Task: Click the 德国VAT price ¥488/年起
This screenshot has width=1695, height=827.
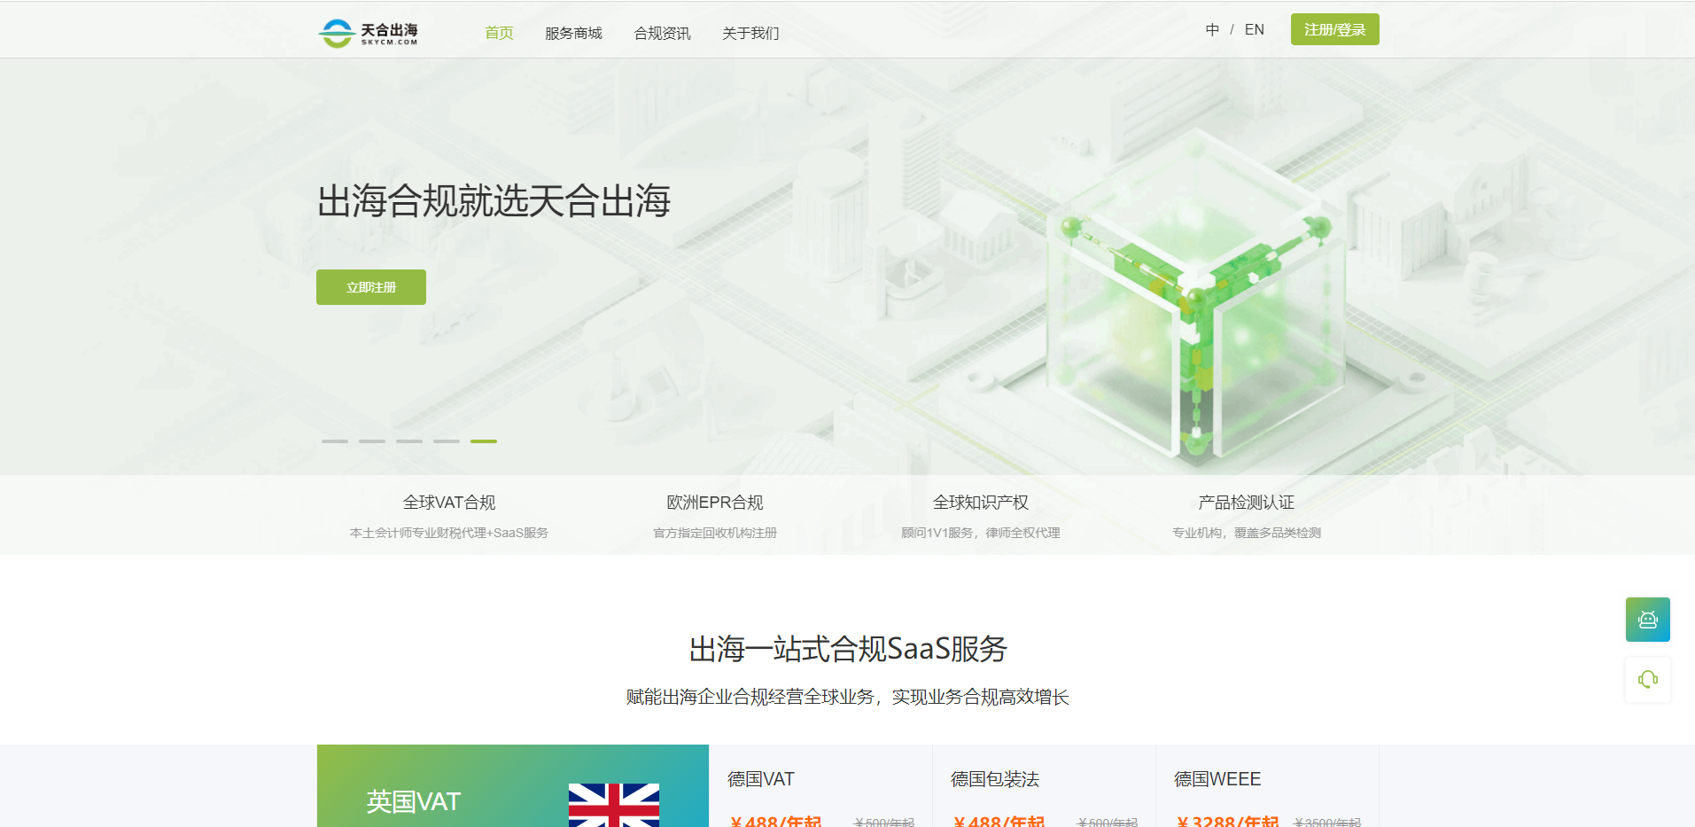Action: pos(777,820)
